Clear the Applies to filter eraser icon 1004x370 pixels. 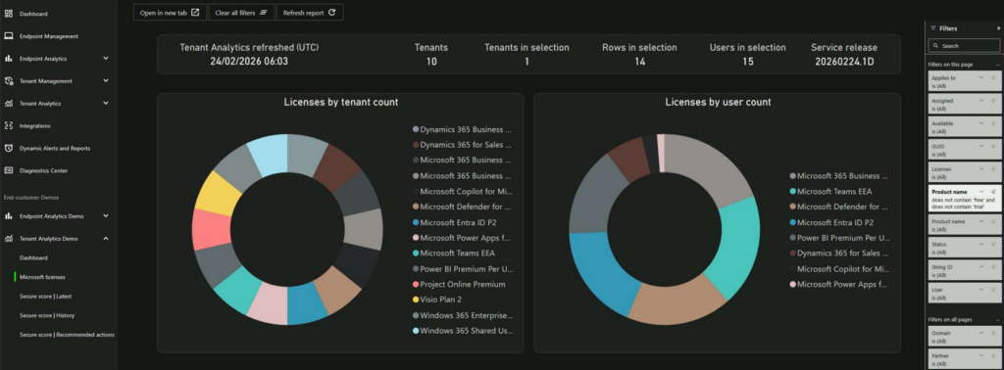[993, 78]
